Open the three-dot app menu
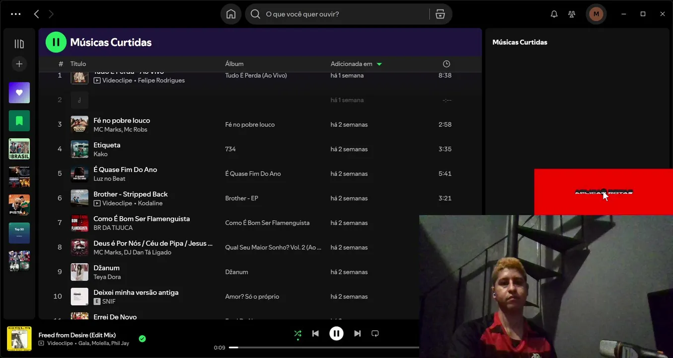673x358 pixels. [x=16, y=14]
